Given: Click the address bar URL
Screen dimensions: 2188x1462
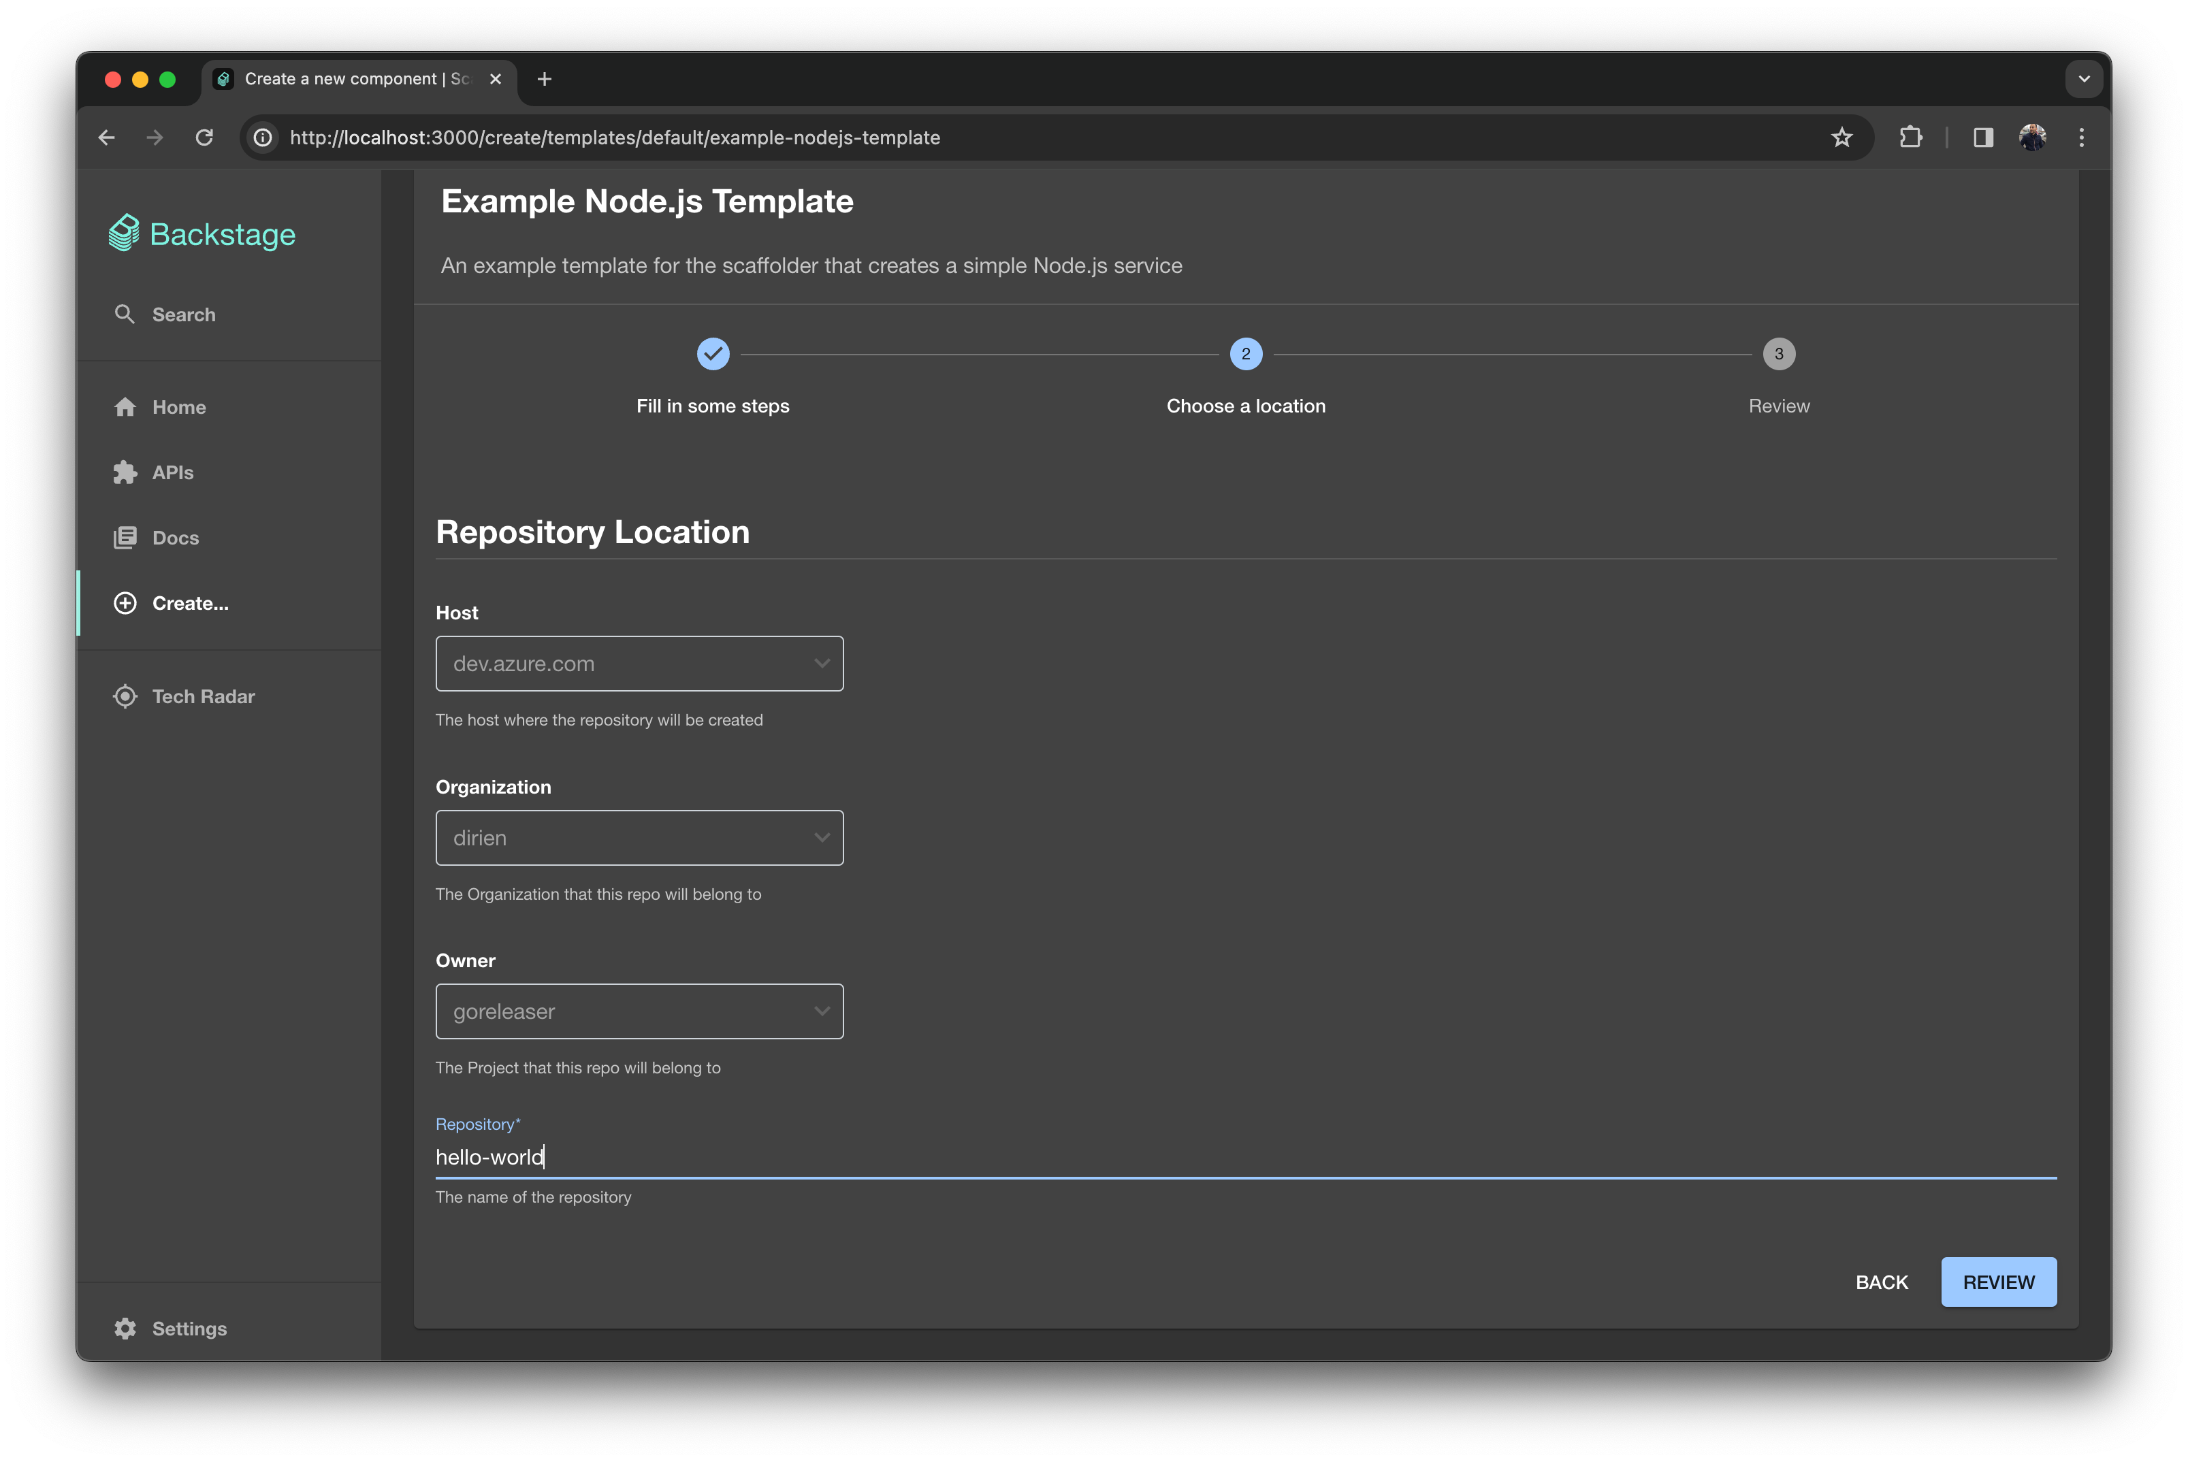Looking at the screenshot, I should pyautogui.click(x=615, y=138).
